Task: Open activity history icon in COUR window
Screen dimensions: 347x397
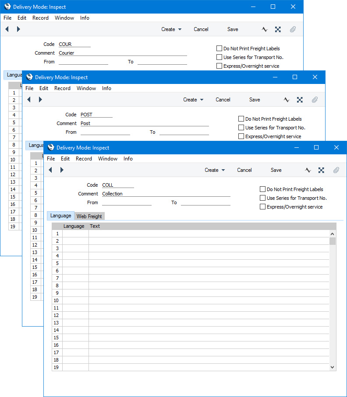Action: (x=265, y=29)
